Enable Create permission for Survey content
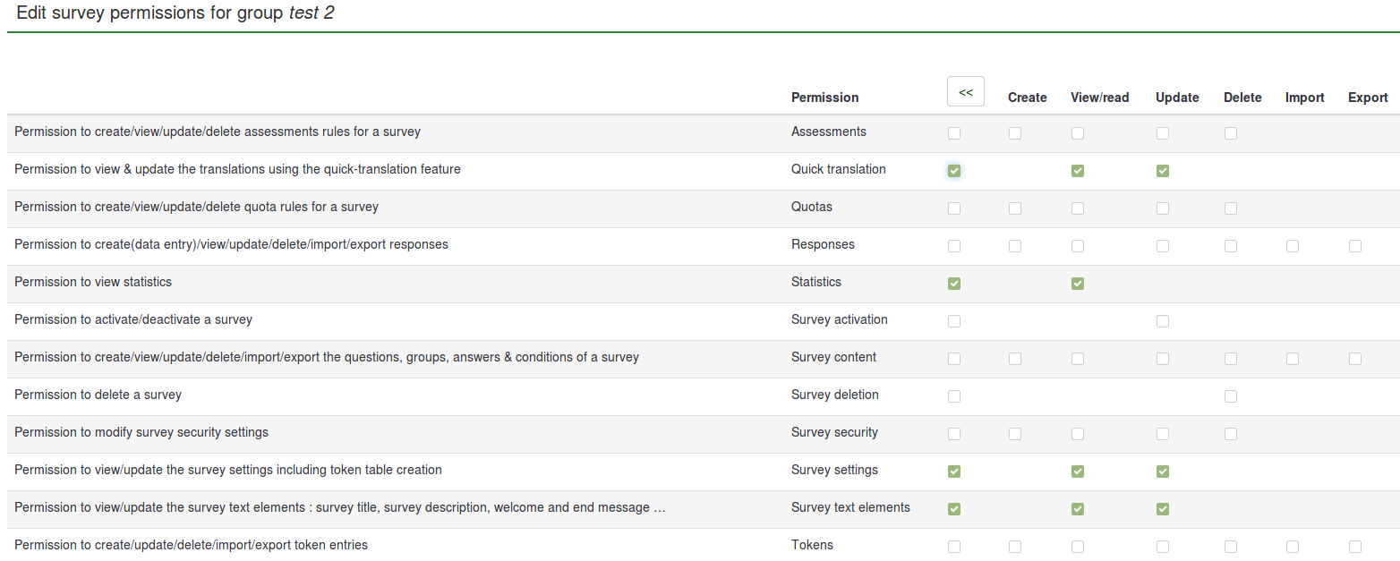The width and height of the screenshot is (1400, 561). coord(1014,359)
